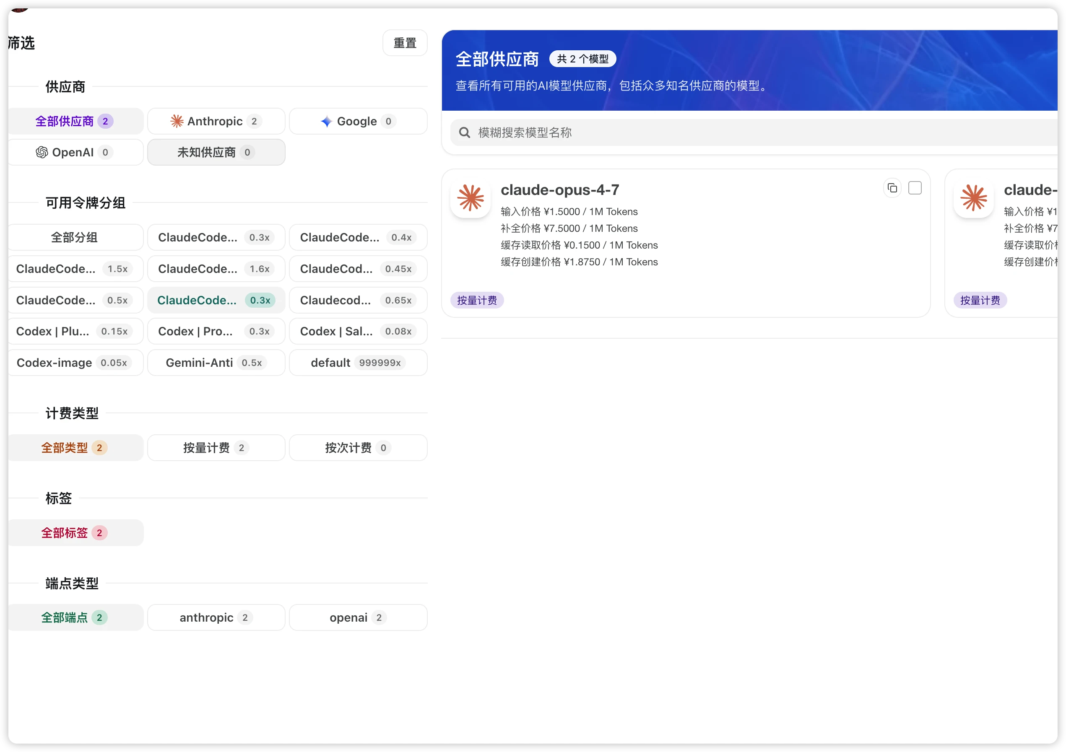The width and height of the screenshot is (1066, 752).
Task: Select the Codex | Sal... 0.08x group
Action: [358, 332]
